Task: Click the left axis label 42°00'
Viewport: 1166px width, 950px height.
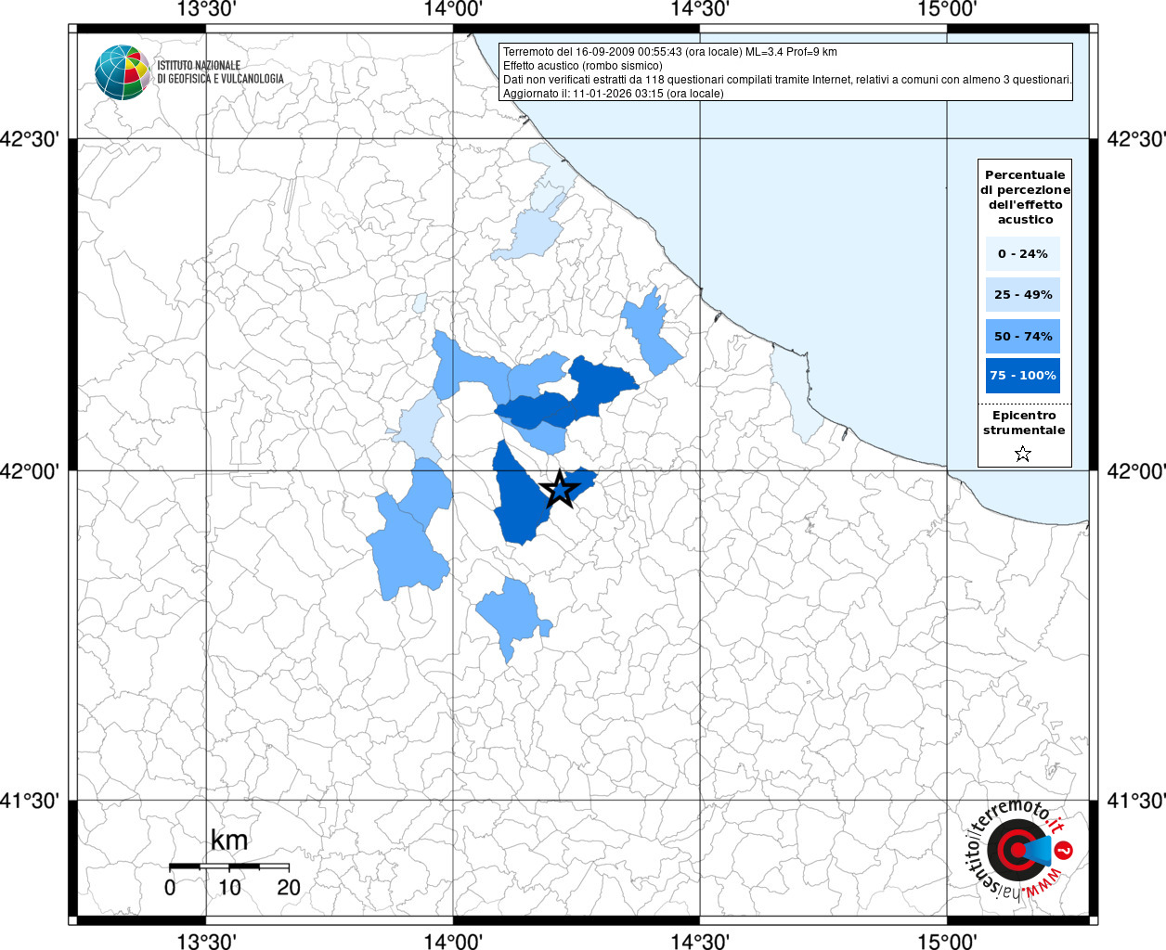Action: (30, 471)
